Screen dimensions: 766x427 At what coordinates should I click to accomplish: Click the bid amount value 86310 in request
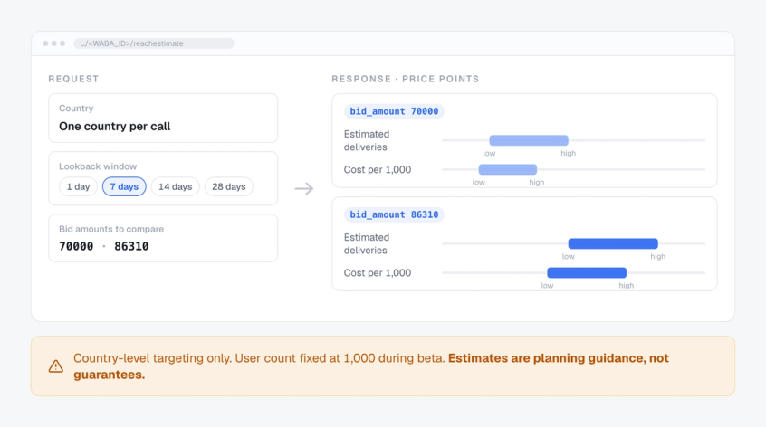[x=131, y=246]
